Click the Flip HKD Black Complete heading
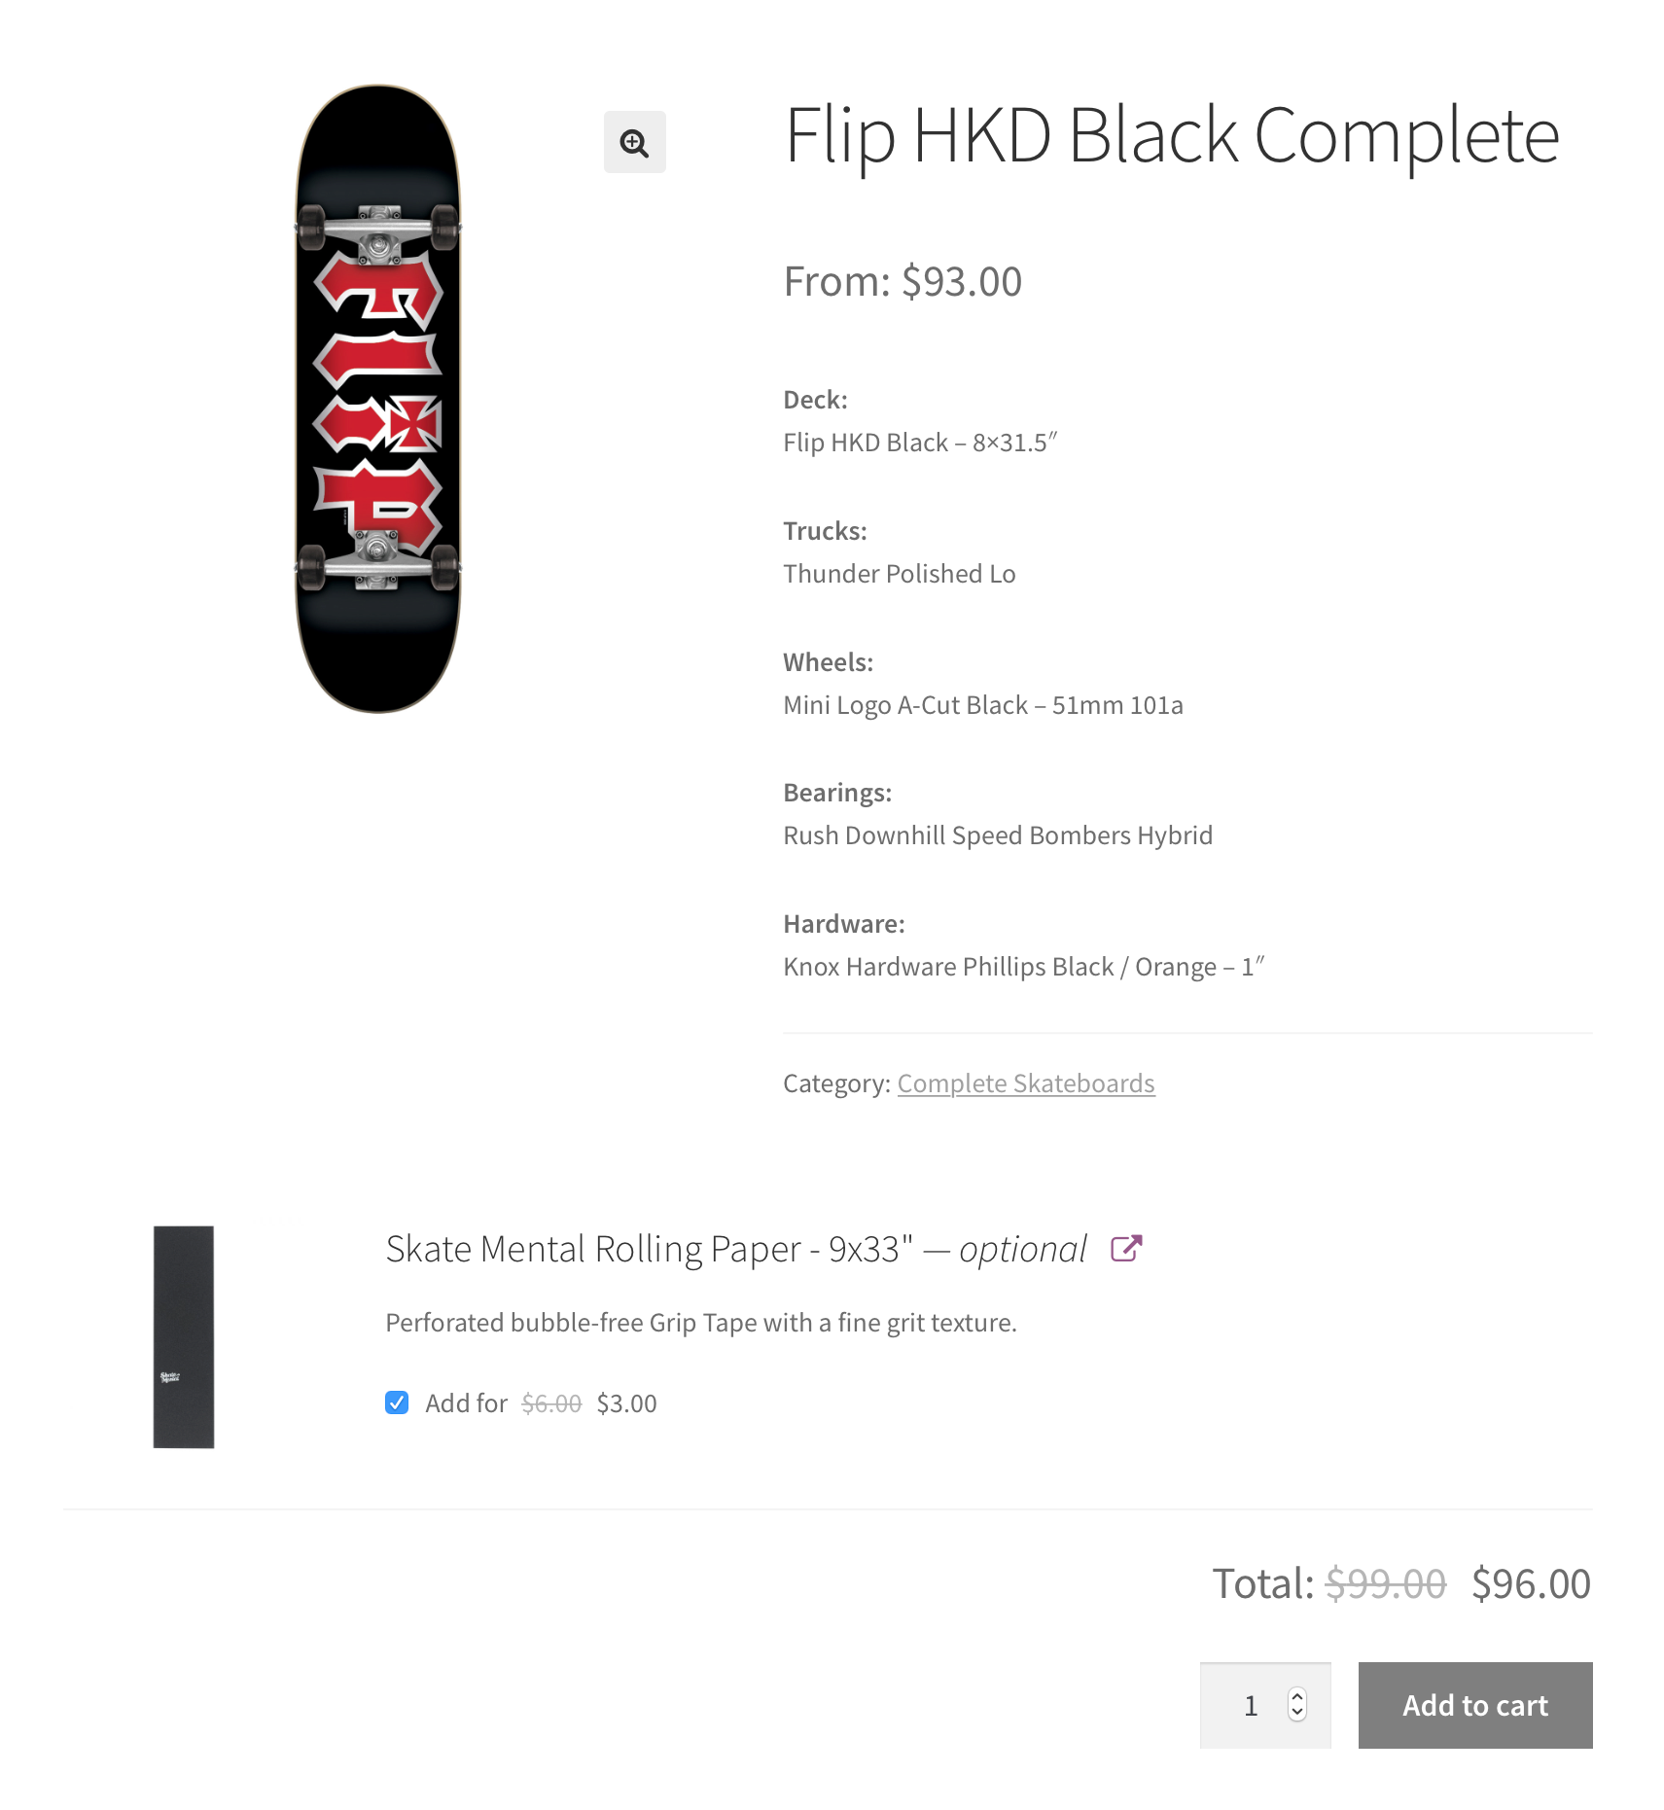 click(x=1171, y=136)
